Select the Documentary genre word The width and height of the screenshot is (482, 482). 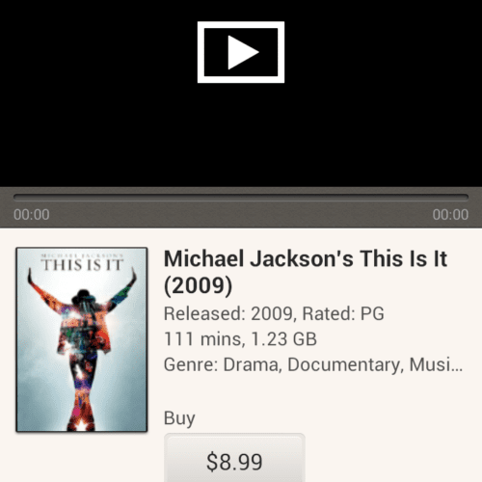345,364
